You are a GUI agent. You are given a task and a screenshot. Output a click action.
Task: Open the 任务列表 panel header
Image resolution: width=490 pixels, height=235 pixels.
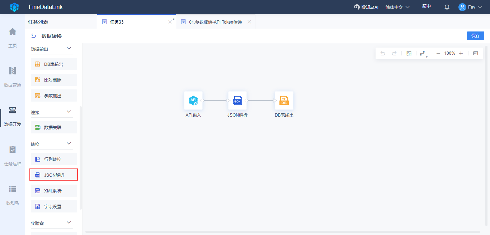click(x=38, y=22)
